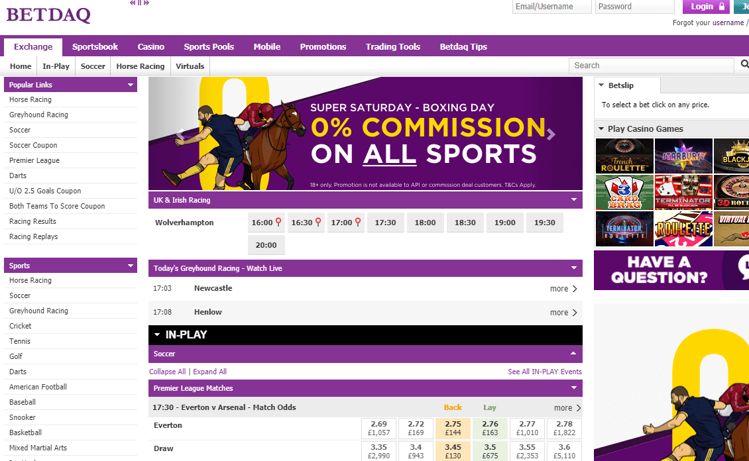749x461 pixels.
Task: Collapse the Sports panel
Action: pos(131,266)
